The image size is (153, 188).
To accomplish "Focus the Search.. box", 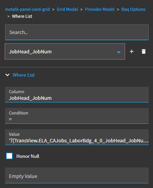I will pyautogui.click(x=77, y=32).
